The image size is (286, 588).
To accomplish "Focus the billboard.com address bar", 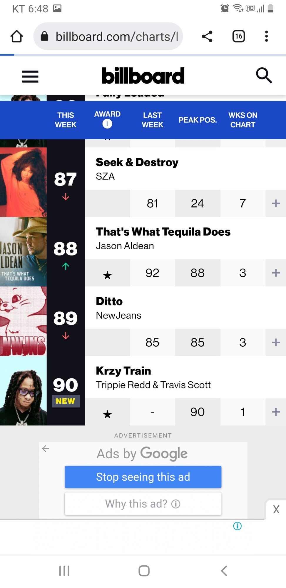I will pyautogui.click(x=117, y=36).
